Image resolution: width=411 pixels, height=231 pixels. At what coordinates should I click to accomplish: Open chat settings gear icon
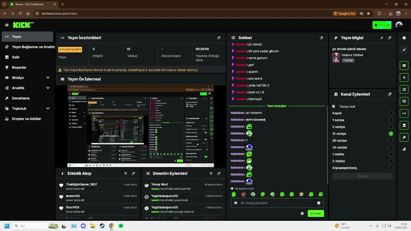pos(302,213)
